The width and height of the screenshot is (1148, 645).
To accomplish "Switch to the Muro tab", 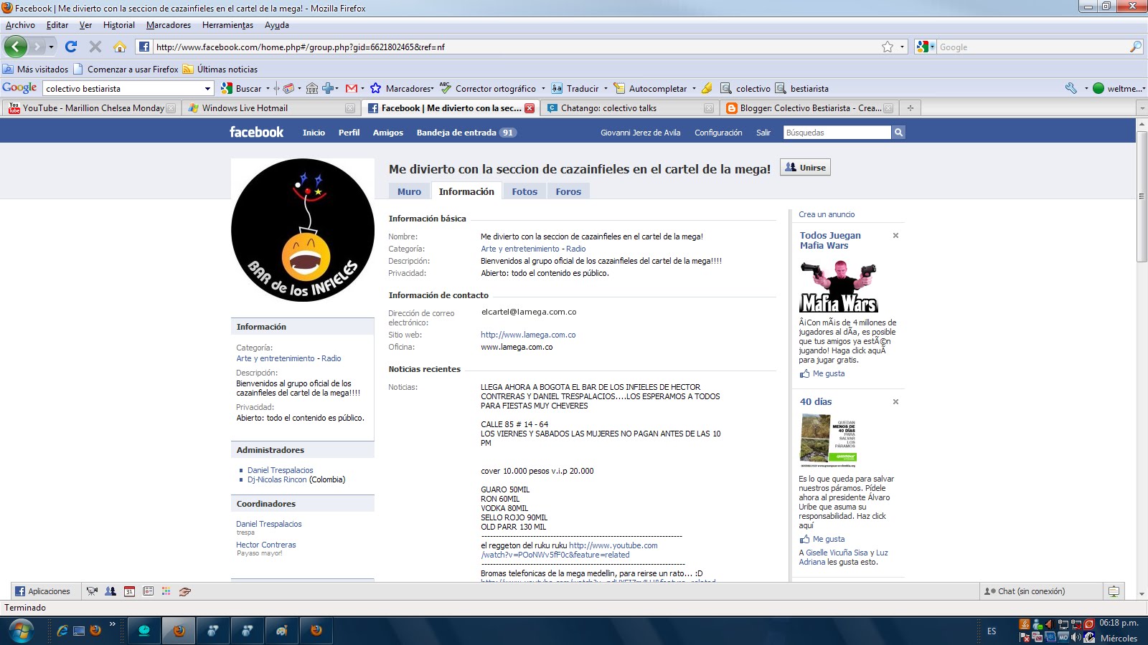I will click(x=409, y=191).
